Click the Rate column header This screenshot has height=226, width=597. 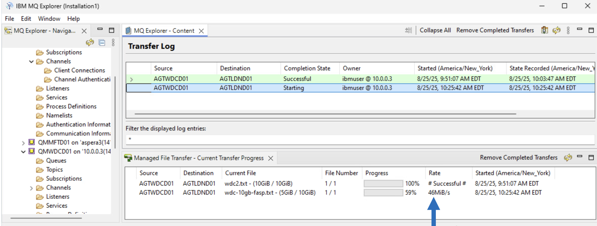pos(449,173)
